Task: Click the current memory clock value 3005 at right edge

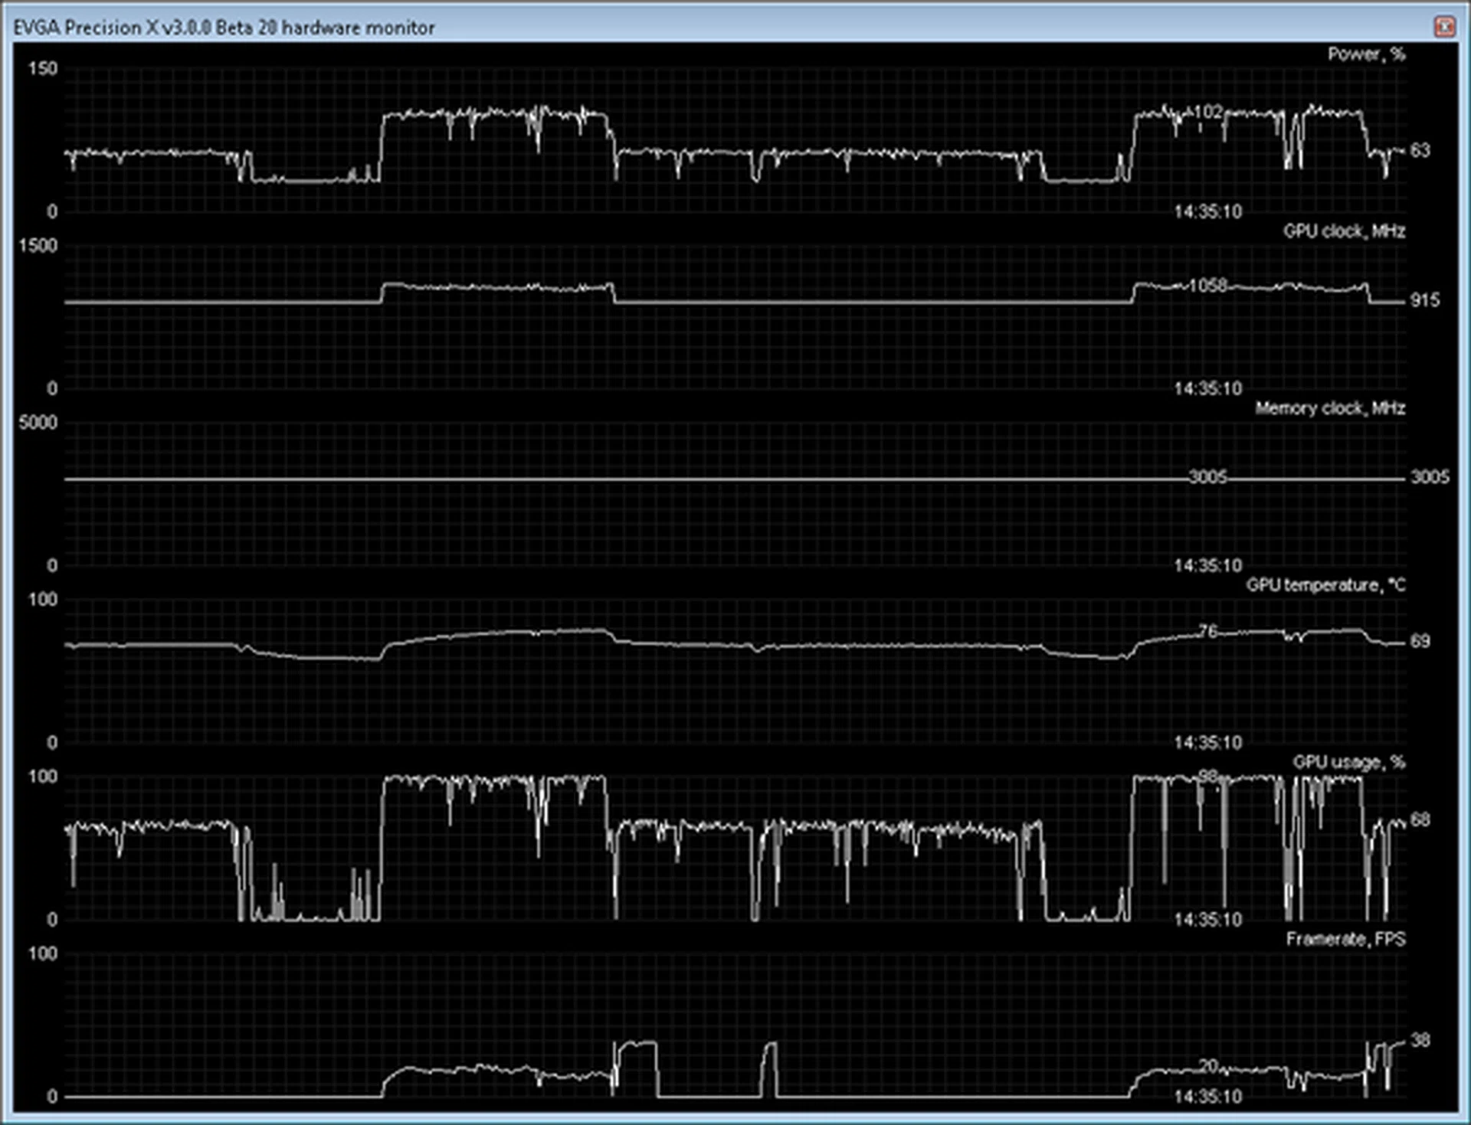Action: 1430,477
